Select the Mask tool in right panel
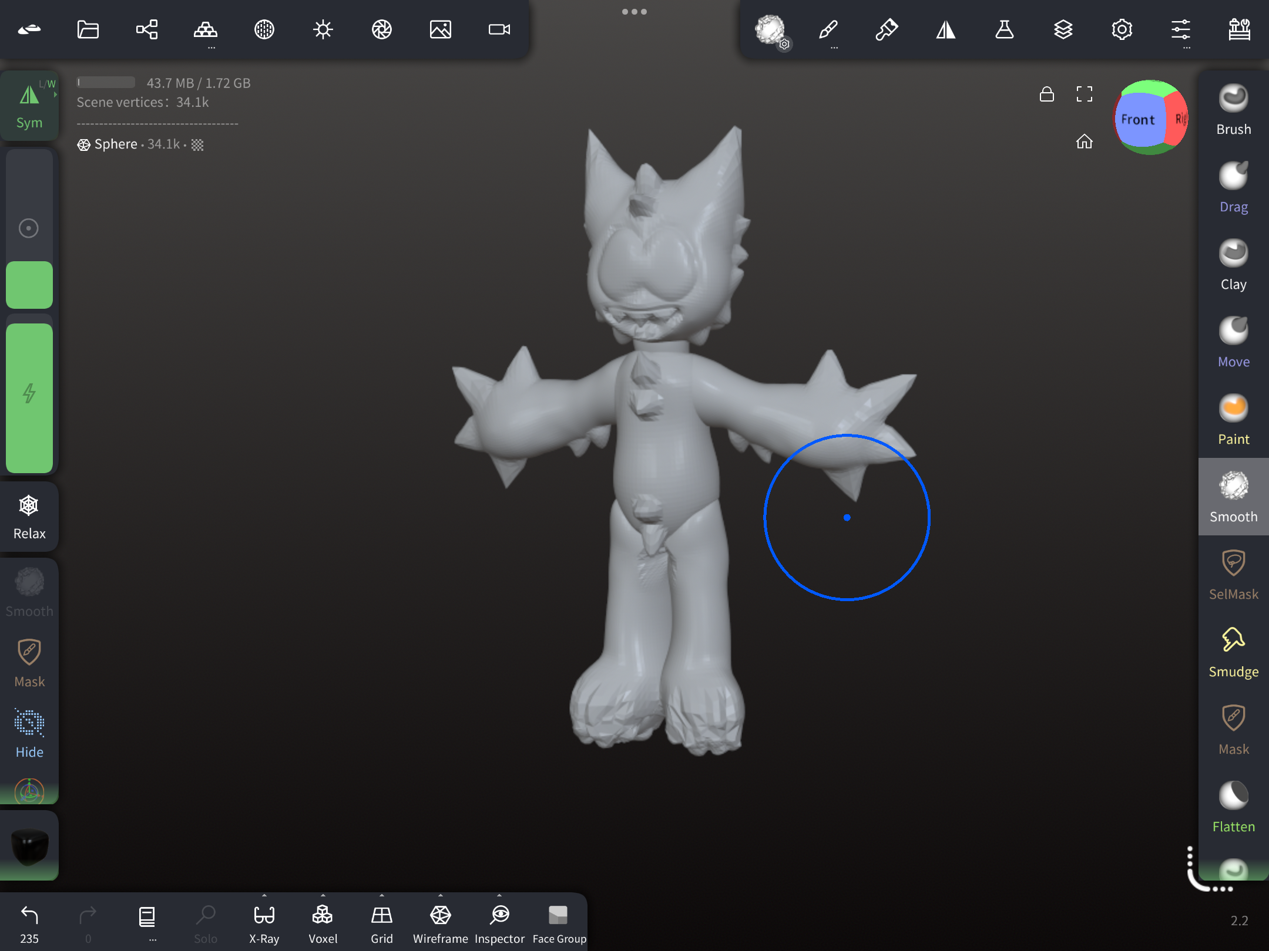Viewport: 1269px width, 951px height. tap(1234, 729)
